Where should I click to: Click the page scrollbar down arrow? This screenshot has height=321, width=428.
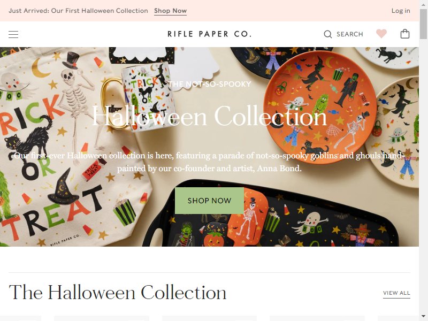(423, 317)
